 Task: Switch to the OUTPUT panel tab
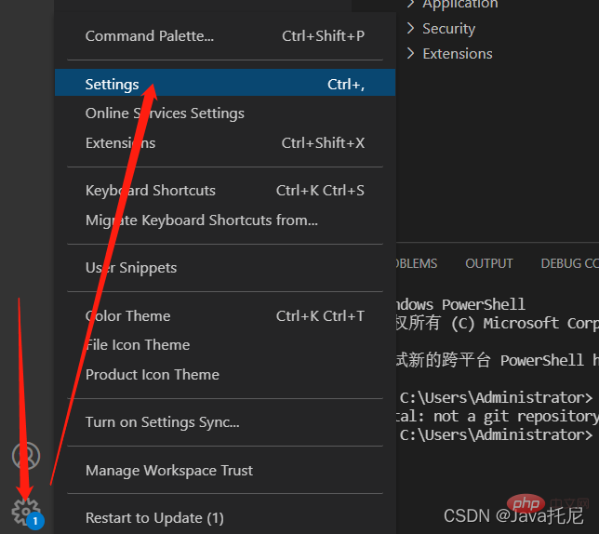[489, 263]
